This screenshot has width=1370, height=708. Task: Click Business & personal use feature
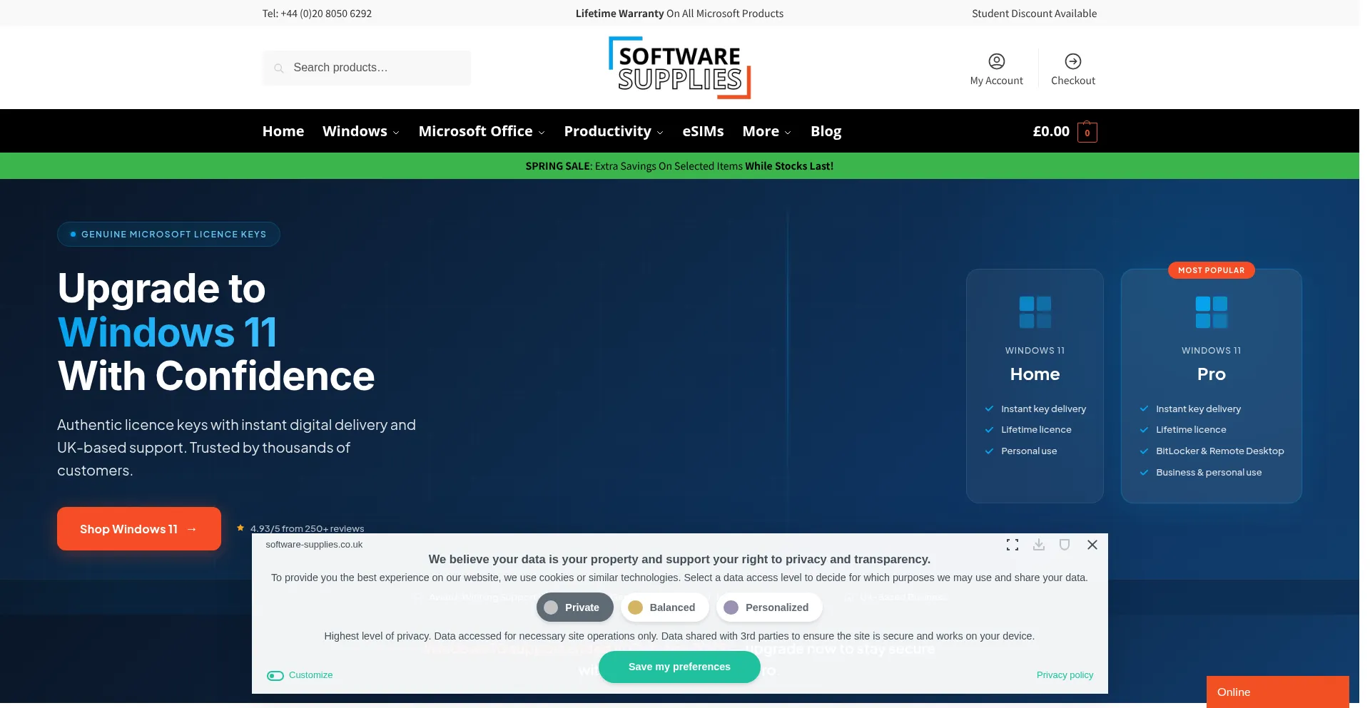(x=1209, y=473)
